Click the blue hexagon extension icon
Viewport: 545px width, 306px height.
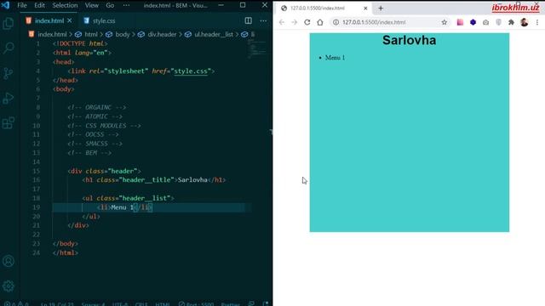473,22
